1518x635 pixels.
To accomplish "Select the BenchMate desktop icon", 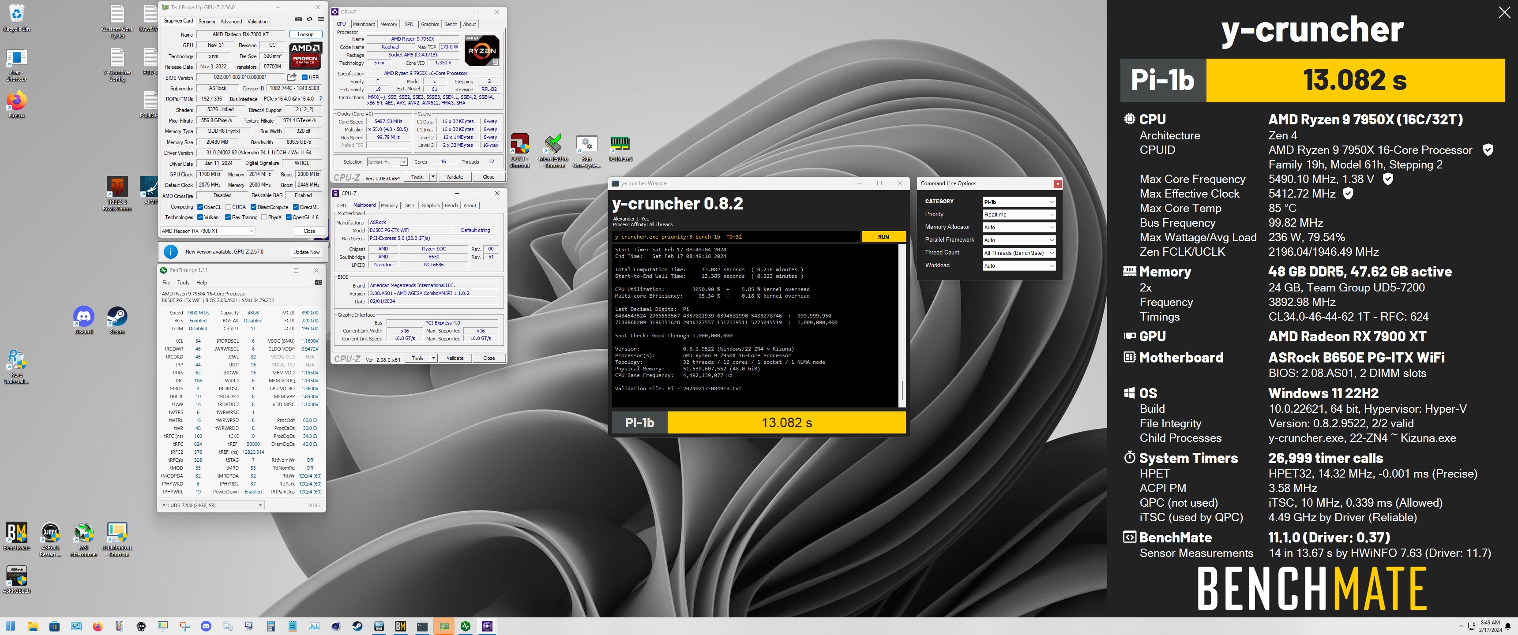I will (16, 537).
